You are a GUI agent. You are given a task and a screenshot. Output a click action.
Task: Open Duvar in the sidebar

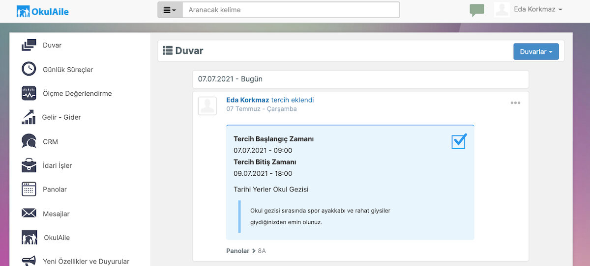pos(52,45)
